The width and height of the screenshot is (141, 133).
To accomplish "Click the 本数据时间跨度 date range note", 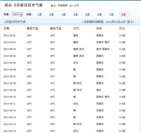I will 108,22.
